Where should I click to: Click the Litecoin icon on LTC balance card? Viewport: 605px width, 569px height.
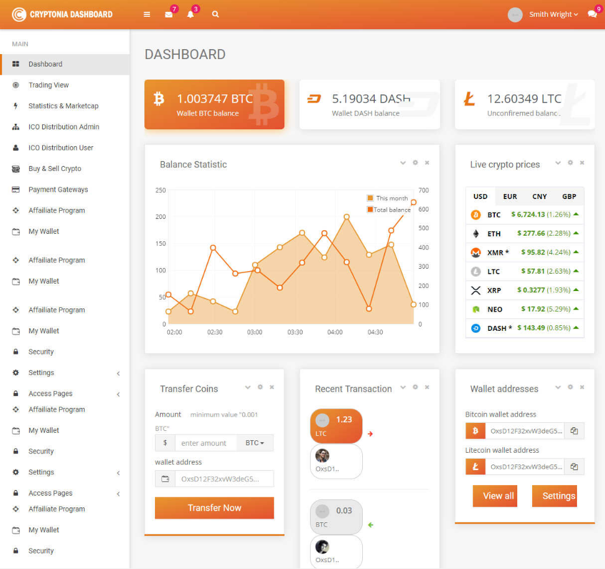pos(469,99)
